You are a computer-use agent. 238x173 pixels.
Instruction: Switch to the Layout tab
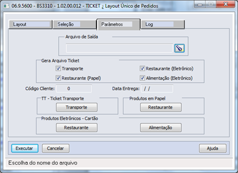[30, 25]
